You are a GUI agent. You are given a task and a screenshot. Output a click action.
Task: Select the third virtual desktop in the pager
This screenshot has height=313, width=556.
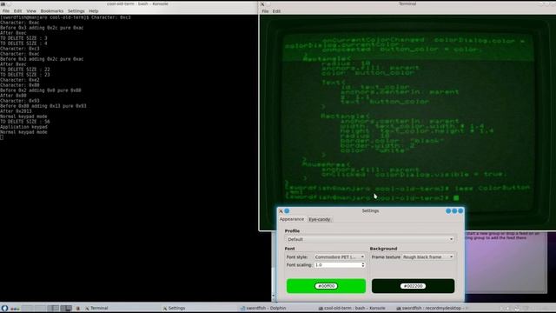pos(53,308)
